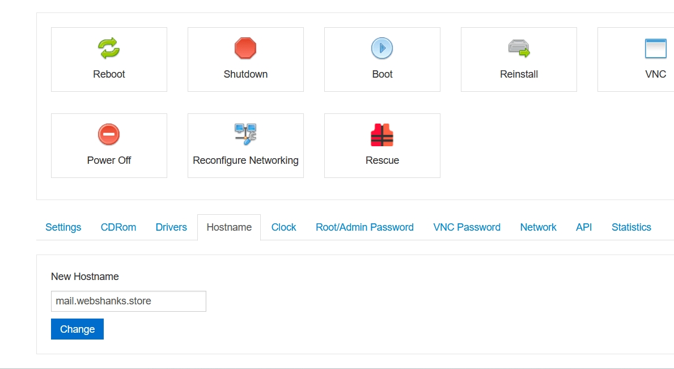Select the Reconfigure Networking computers icon

point(245,133)
